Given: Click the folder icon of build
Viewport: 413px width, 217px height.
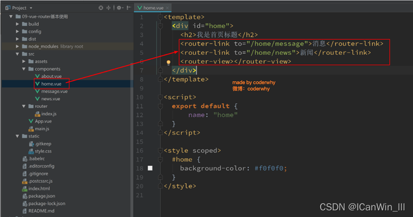Looking at the screenshot, I should pos(24,24).
